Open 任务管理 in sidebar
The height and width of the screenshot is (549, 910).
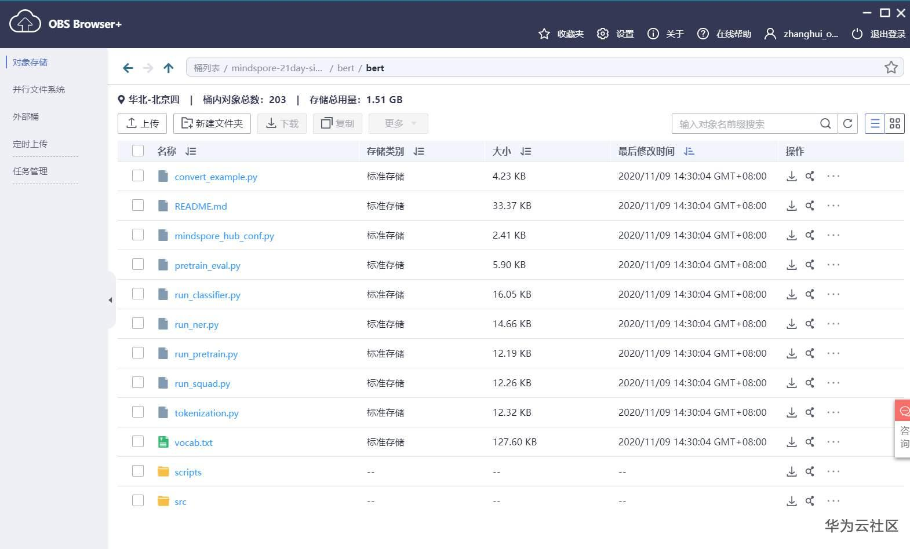pyautogui.click(x=30, y=171)
